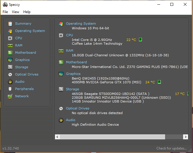Click the Operating System heading link
The image size is (193, 153).
(81, 24)
